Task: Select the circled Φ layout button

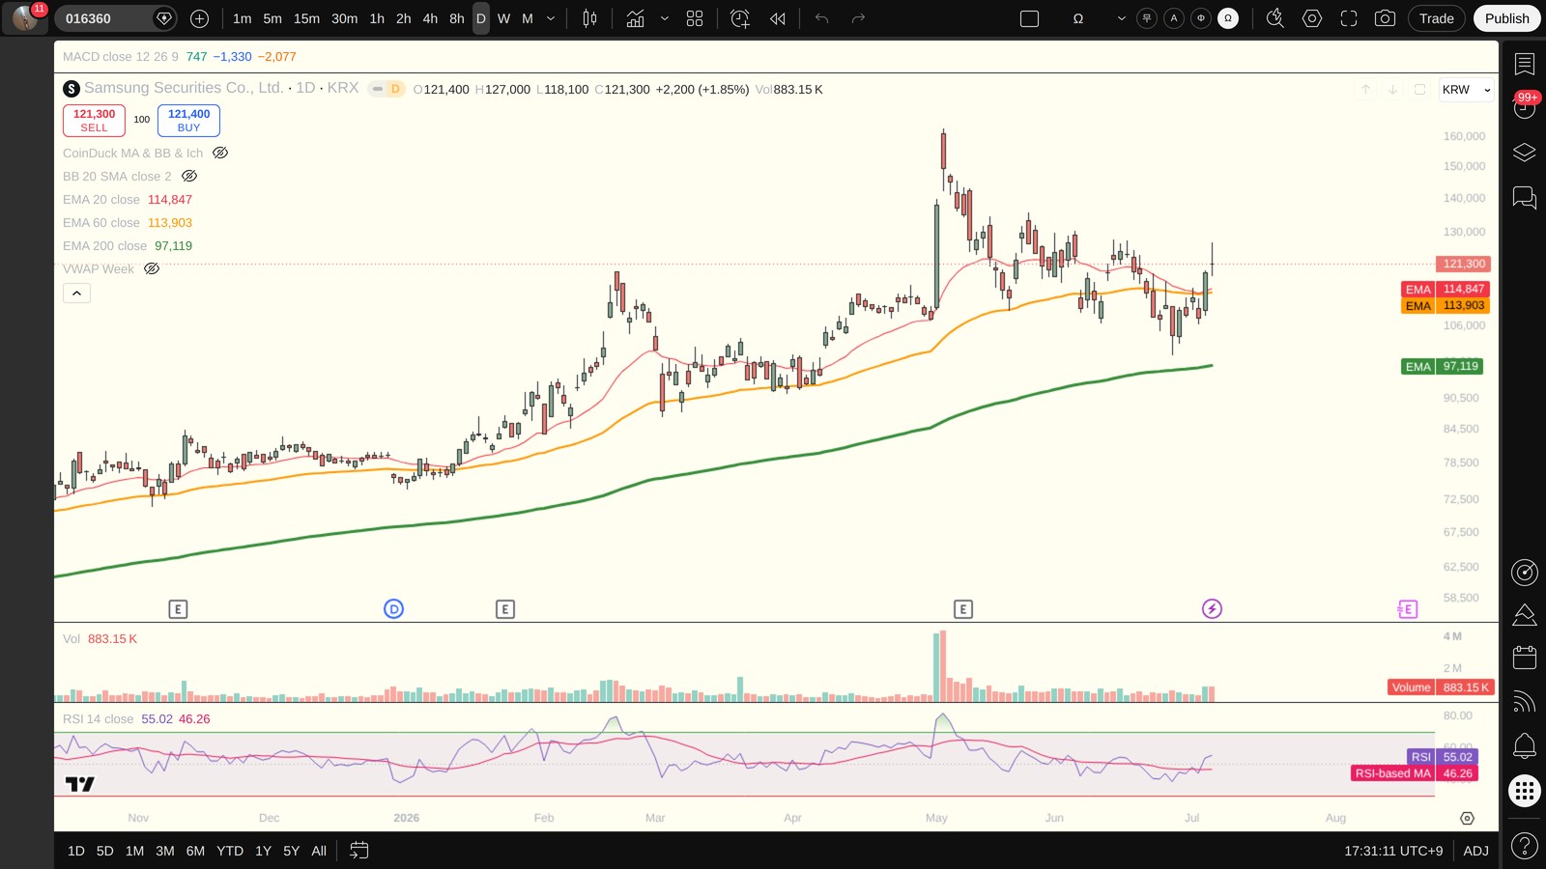Action: coord(1201,18)
